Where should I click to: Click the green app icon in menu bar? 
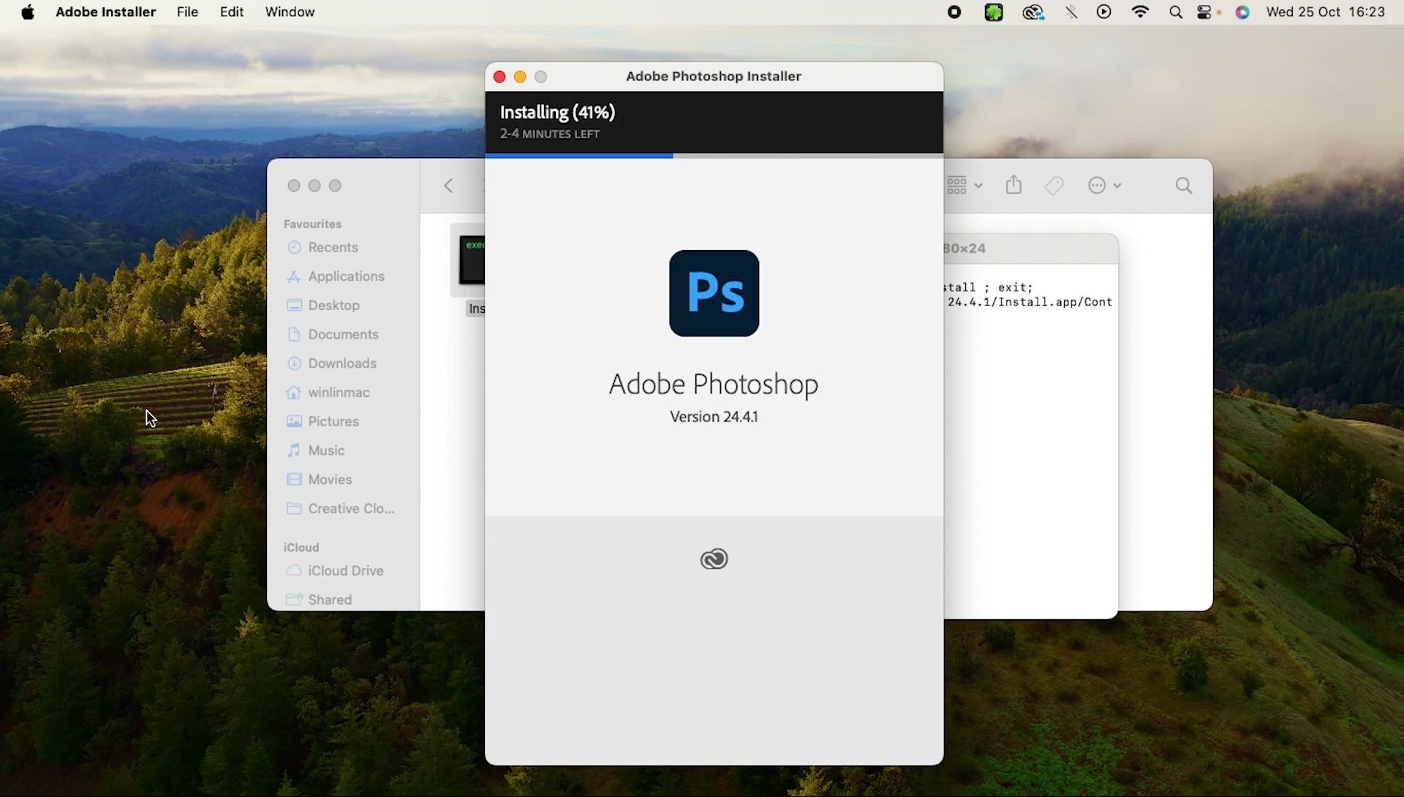(993, 12)
